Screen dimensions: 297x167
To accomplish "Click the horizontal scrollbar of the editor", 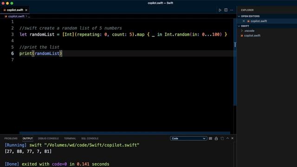I will click(125, 133).
